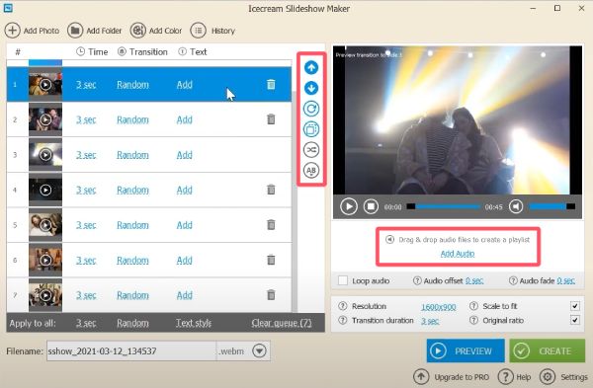Click the Add Audio link
The width and height of the screenshot is (593, 388).
pyautogui.click(x=458, y=254)
